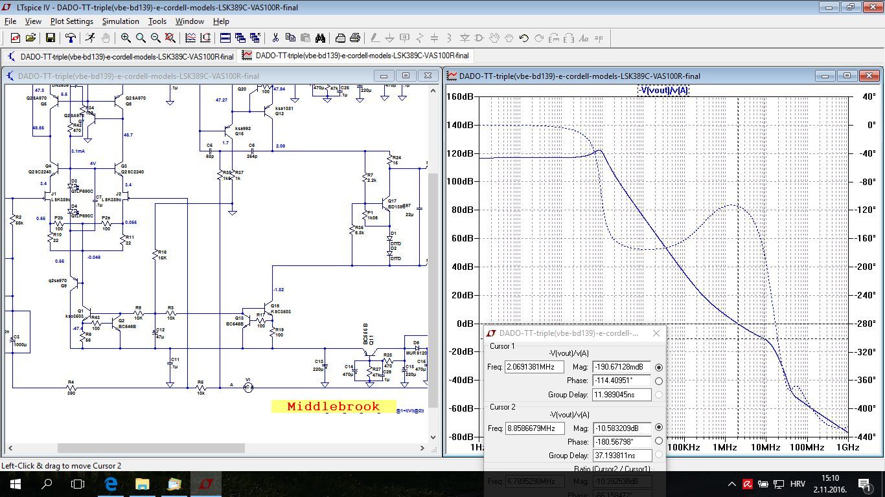The width and height of the screenshot is (885, 497).
Task: Open the Windows Start button
Action: (x=16, y=484)
